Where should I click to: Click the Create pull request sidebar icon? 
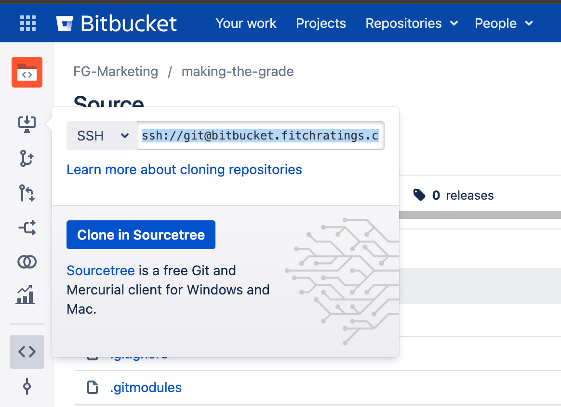(27, 193)
